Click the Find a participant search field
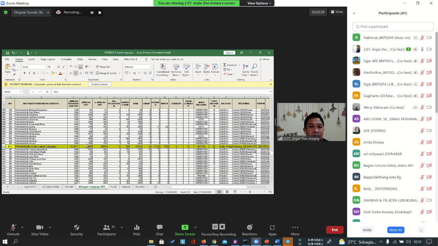 [x=393, y=27]
